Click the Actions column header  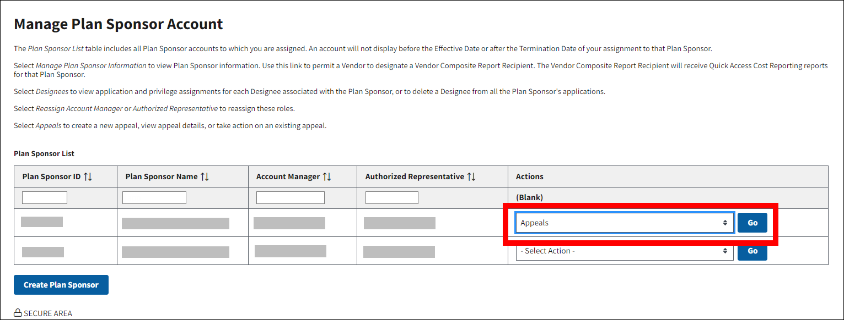pos(529,176)
